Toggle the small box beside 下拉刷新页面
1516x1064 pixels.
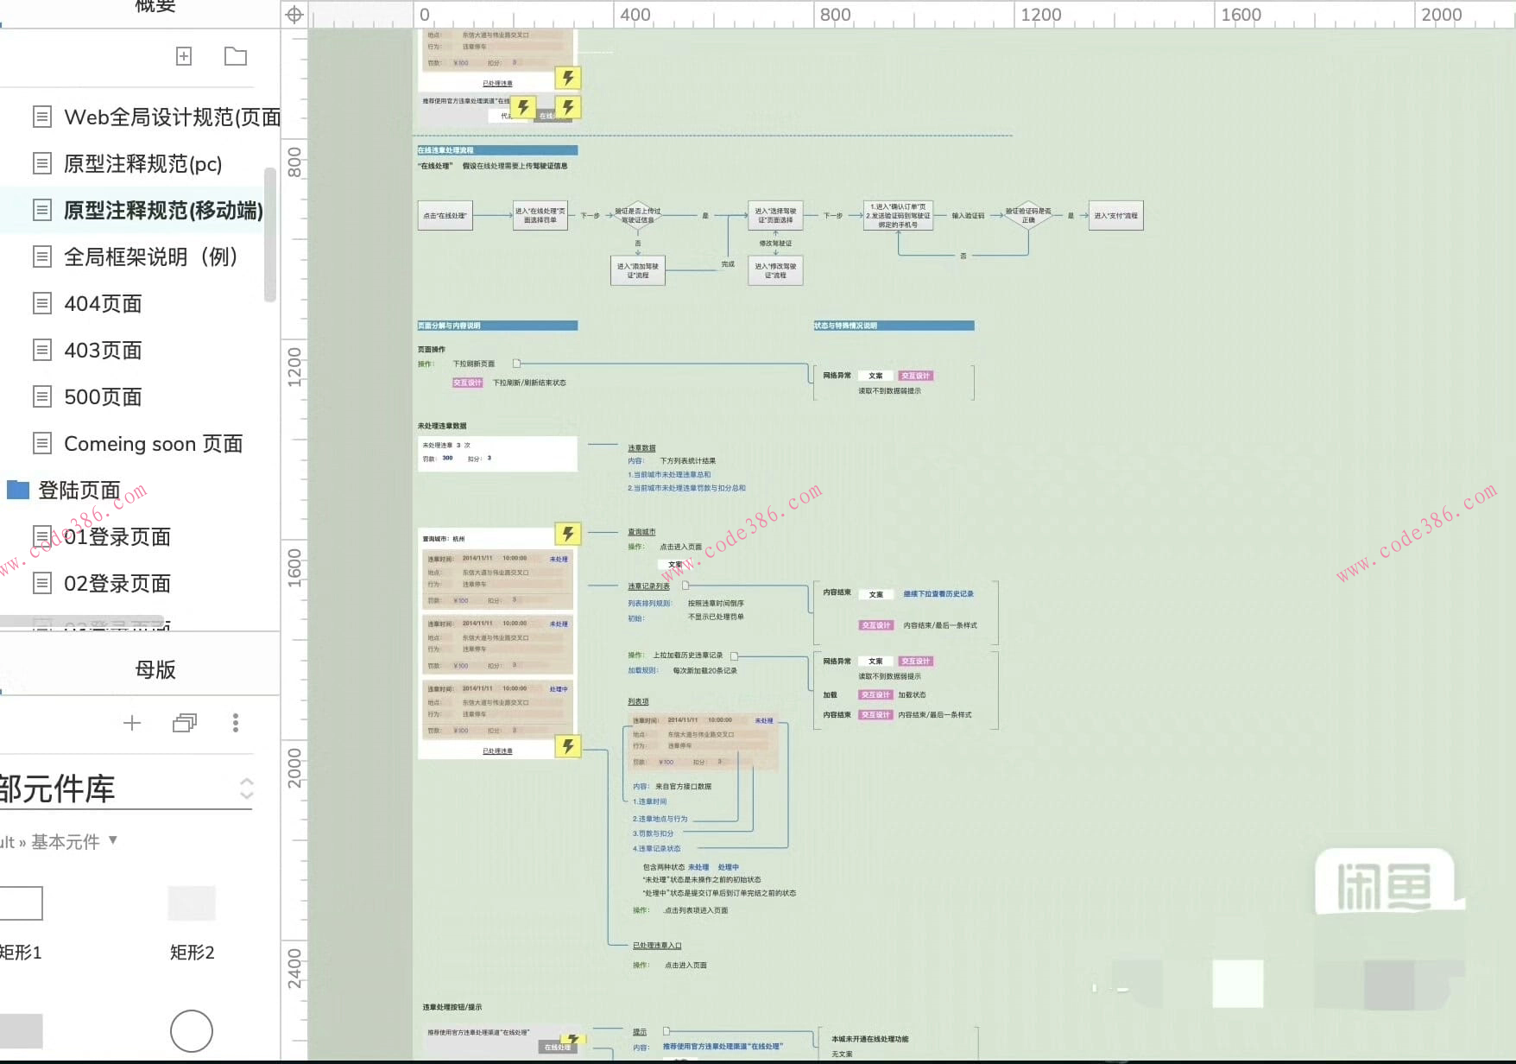pos(517,364)
